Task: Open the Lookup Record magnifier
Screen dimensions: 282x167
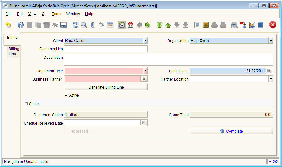Action: 84,25
